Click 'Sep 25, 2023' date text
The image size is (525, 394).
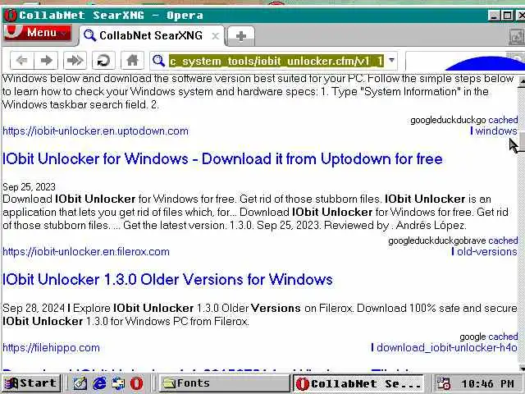coord(30,186)
